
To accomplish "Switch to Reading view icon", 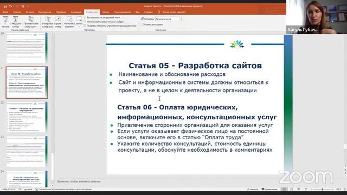I will (x=299, y=189).
